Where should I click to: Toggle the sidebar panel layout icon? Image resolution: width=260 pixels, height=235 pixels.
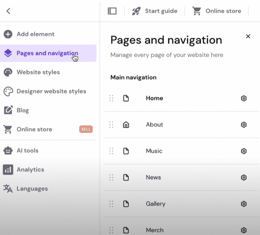(x=112, y=11)
